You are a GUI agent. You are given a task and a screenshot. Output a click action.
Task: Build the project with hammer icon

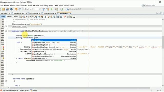(44, 9)
